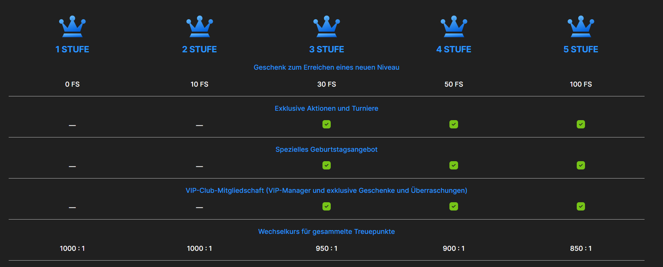Click the crown icon above 2 STUFE

click(x=200, y=27)
